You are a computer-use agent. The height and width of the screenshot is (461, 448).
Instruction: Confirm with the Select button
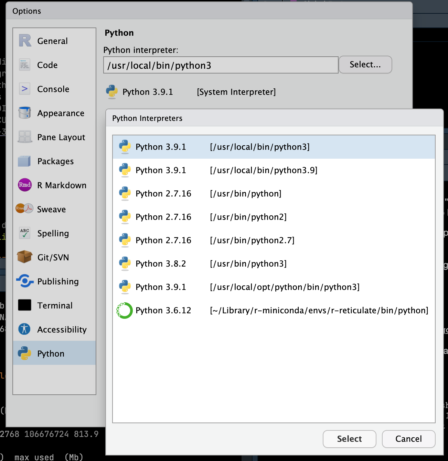point(349,439)
